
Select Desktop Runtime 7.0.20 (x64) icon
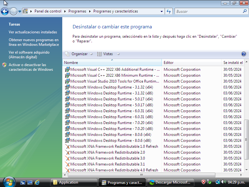(x=67, y=123)
